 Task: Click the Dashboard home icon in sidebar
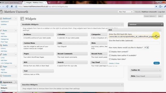click(x=1, y=19)
